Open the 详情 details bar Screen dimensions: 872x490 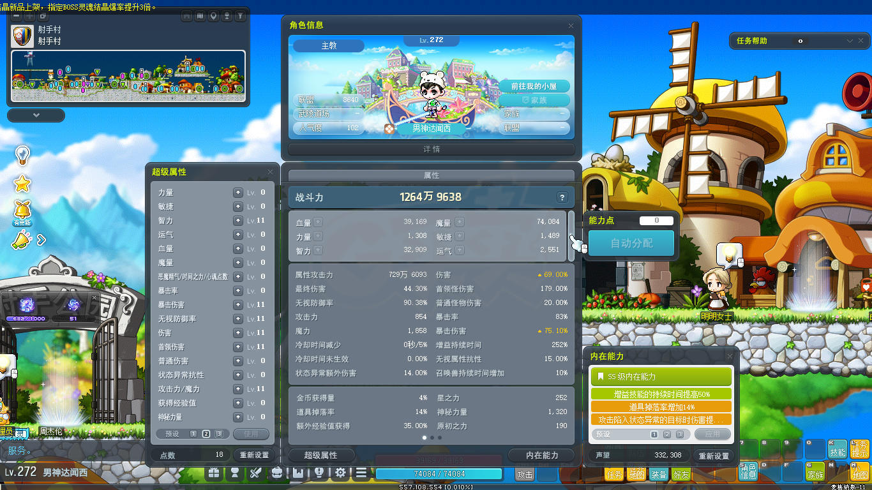(432, 149)
